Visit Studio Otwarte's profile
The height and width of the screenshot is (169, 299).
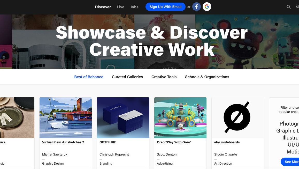[226, 154]
